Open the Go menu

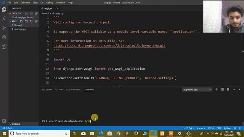click(42, 3)
